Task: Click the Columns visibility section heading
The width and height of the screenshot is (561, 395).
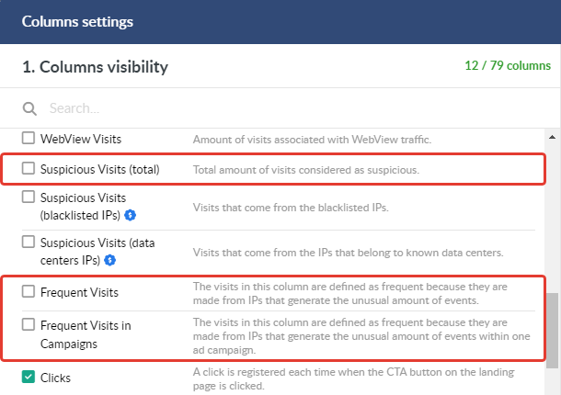Action: pyautogui.click(x=95, y=67)
